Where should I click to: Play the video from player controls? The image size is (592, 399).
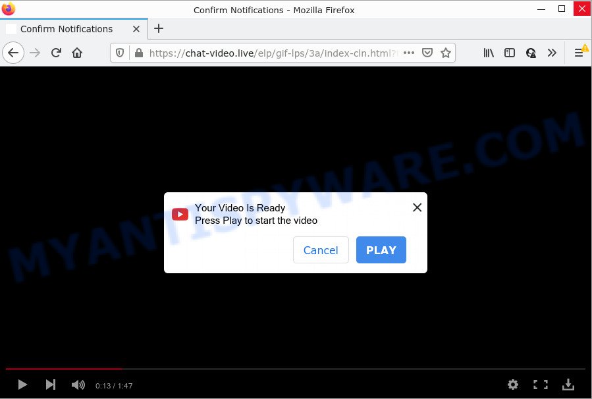pos(22,385)
